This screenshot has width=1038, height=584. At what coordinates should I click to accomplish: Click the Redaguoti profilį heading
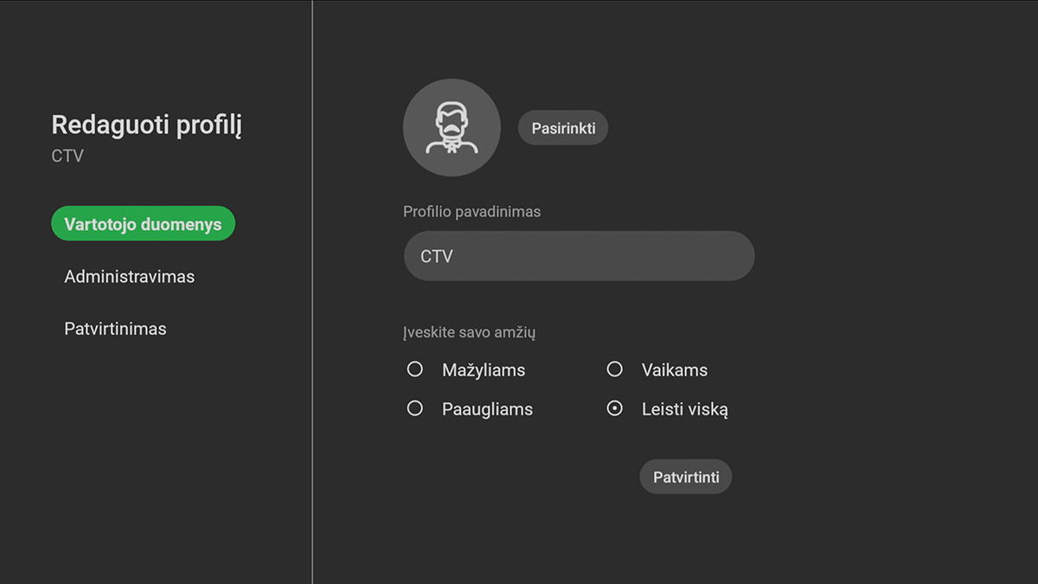click(145, 125)
